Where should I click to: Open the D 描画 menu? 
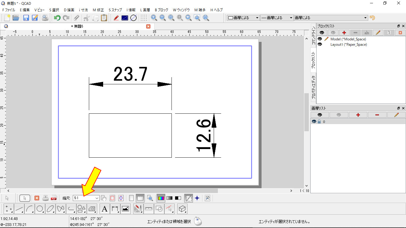tap(69, 10)
